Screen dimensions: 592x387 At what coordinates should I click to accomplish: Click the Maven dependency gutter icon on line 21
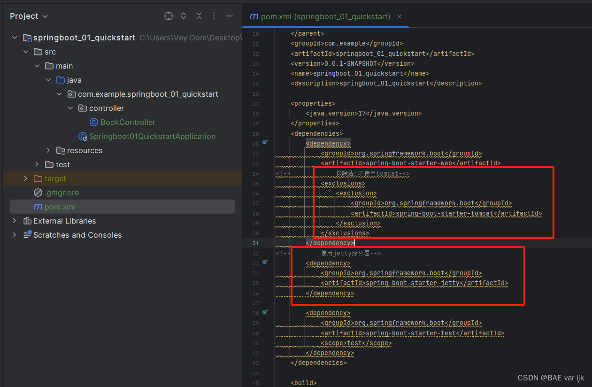coord(265,142)
